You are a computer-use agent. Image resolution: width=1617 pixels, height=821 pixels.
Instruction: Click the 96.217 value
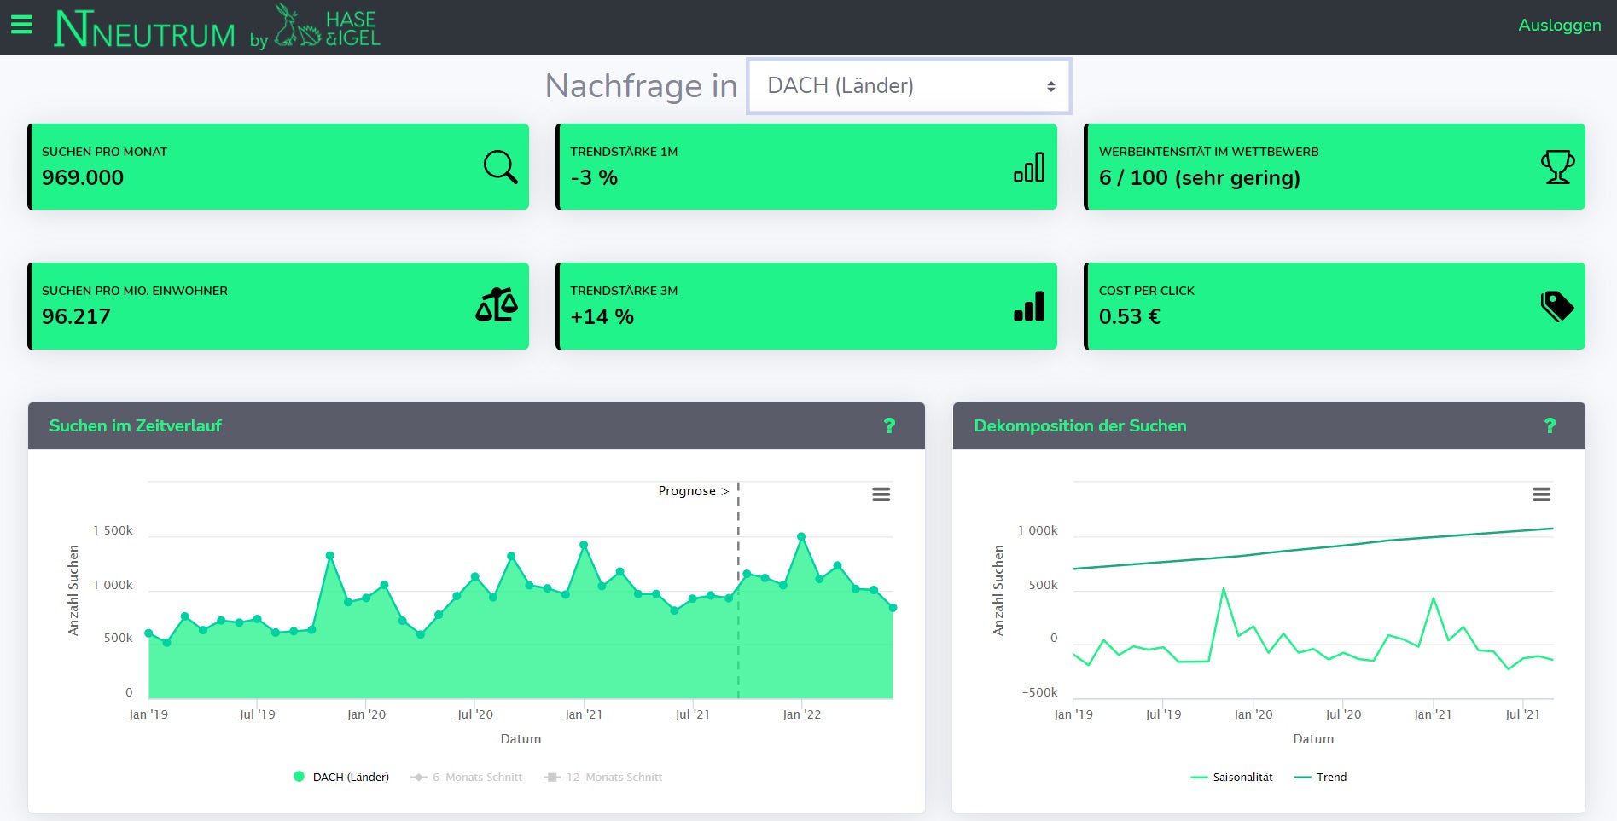click(76, 316)
